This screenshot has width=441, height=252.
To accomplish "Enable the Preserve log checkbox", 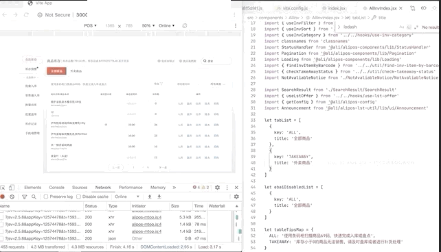I will tap(46, 197).
